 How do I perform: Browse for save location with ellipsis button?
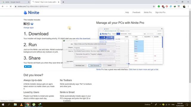(114, 51)
